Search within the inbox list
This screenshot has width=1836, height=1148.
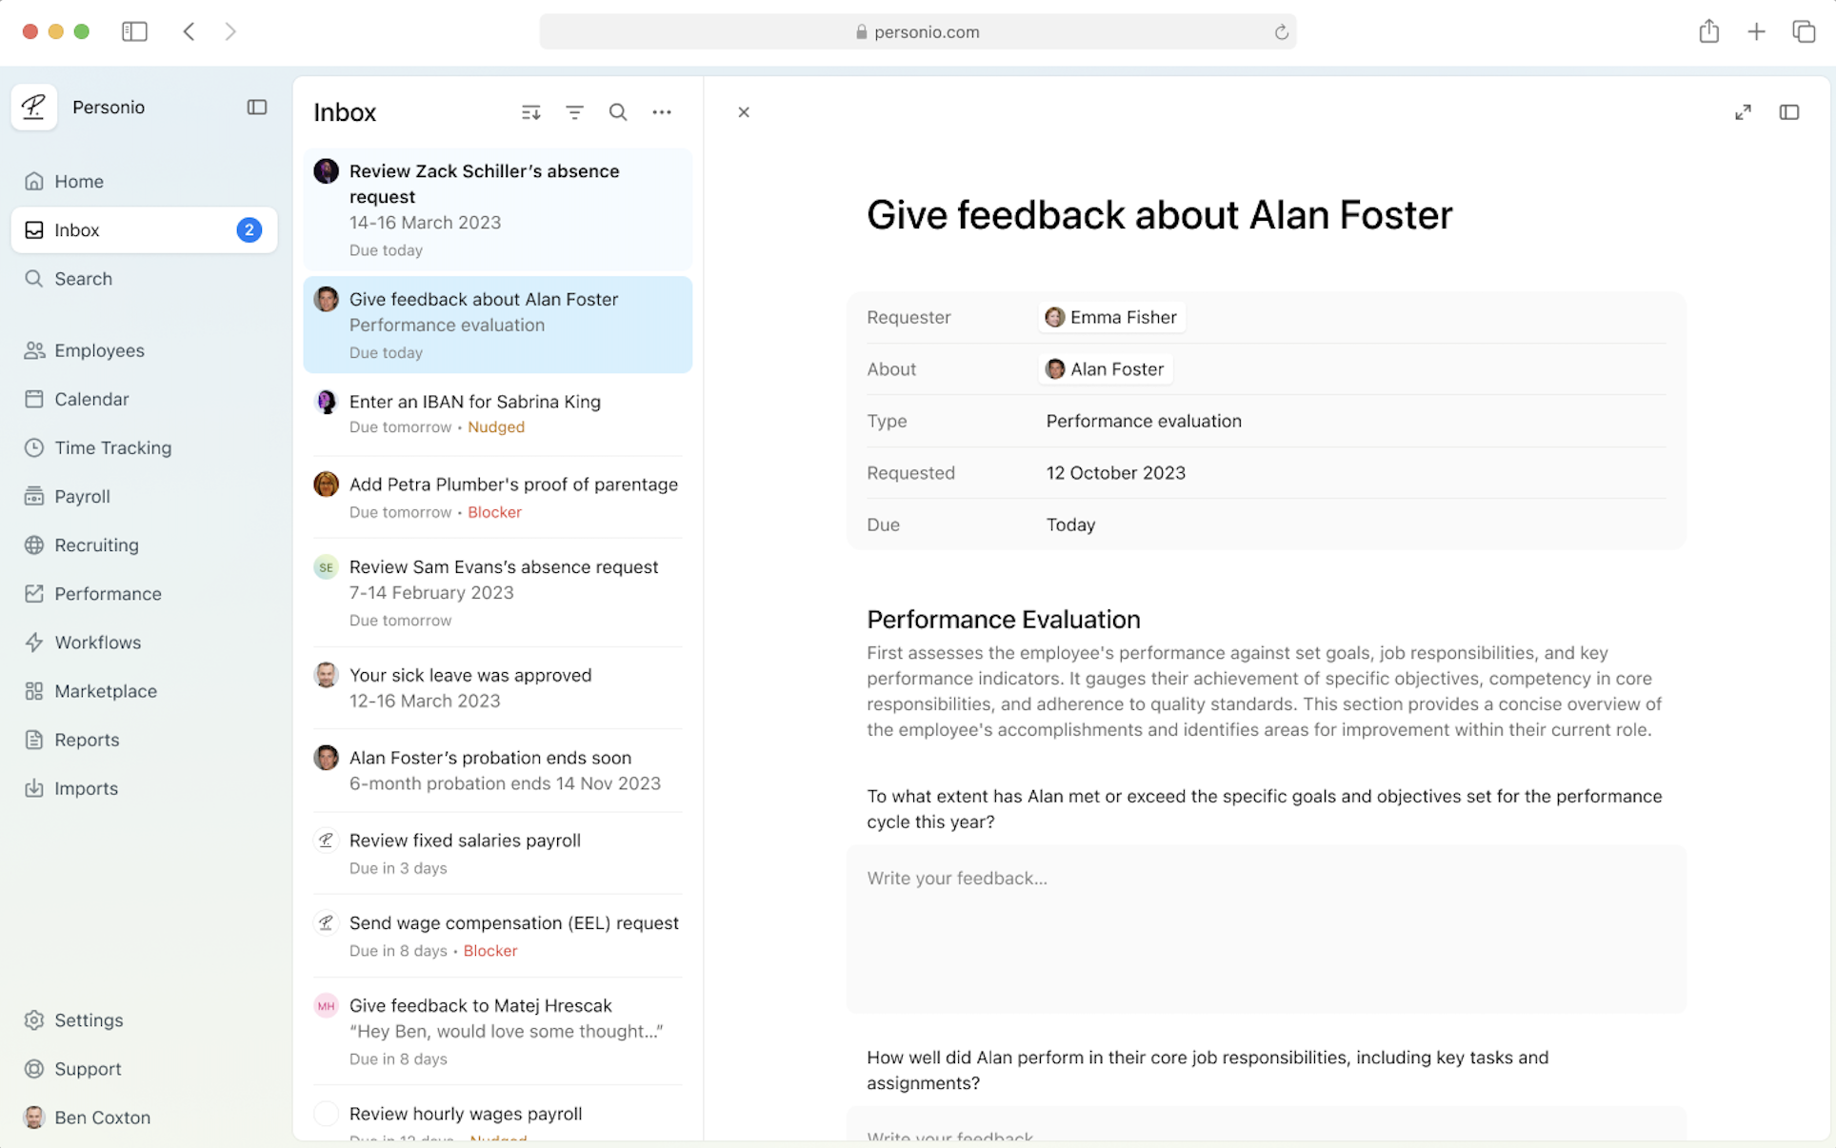618,112
